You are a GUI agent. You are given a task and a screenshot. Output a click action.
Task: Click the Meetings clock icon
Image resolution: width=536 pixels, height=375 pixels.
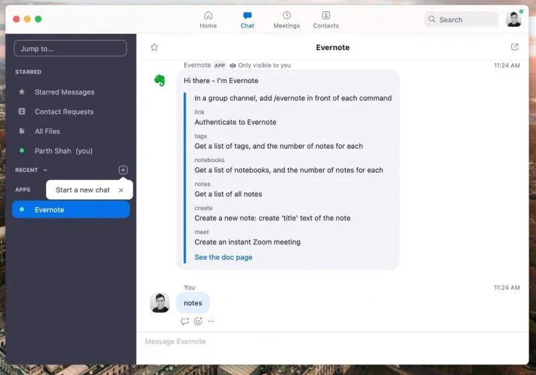287,15
